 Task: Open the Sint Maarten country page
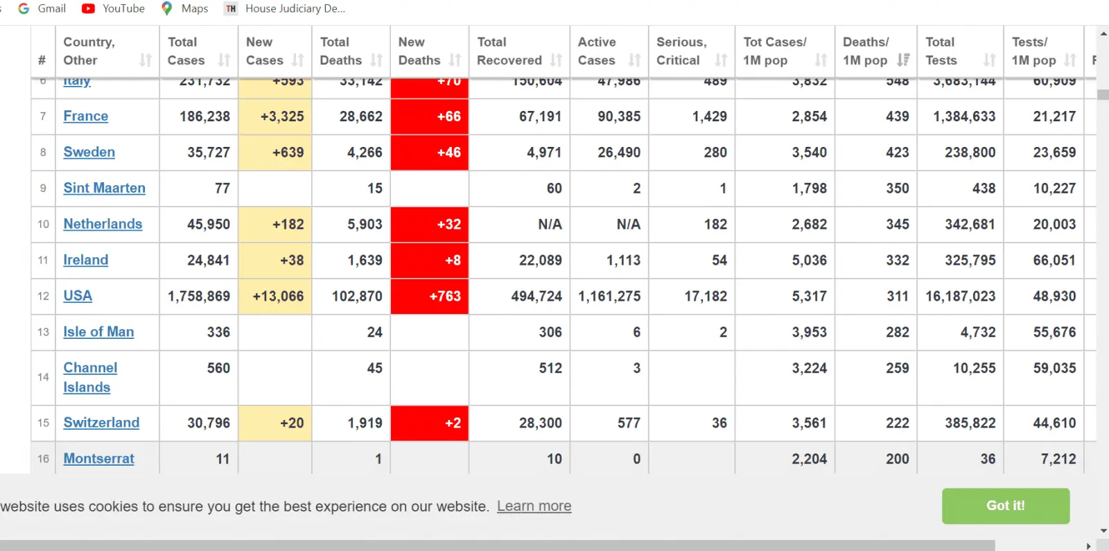pos(104,188)
